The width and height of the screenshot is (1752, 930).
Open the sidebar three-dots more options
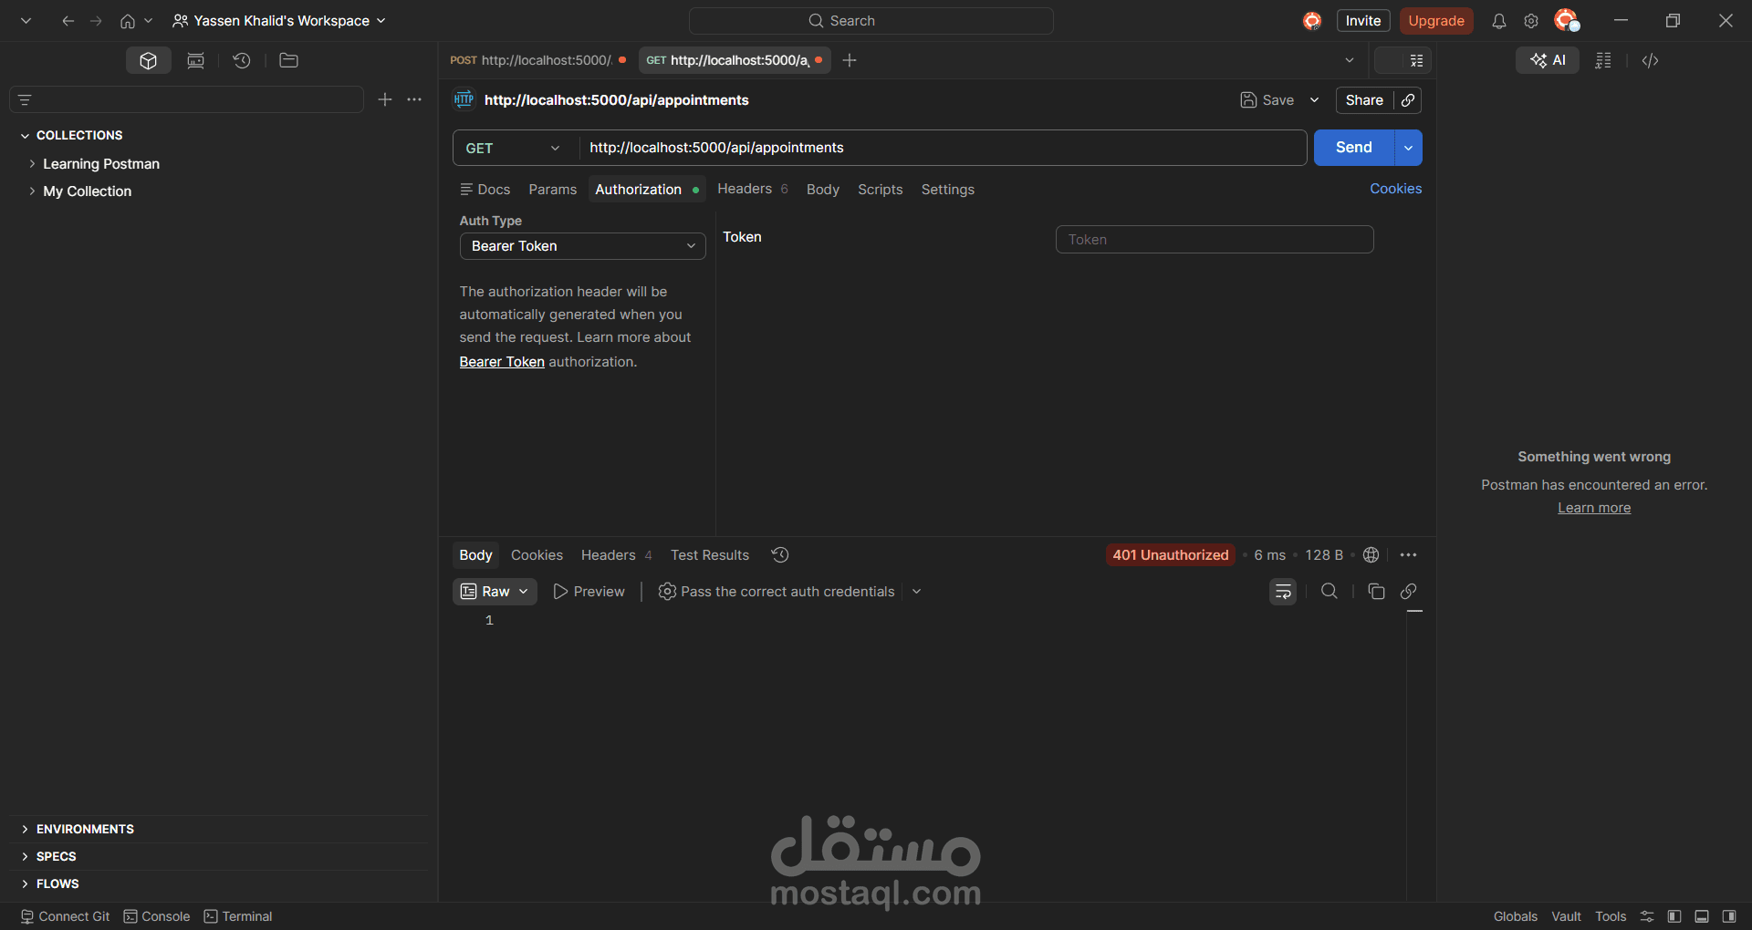414,99
